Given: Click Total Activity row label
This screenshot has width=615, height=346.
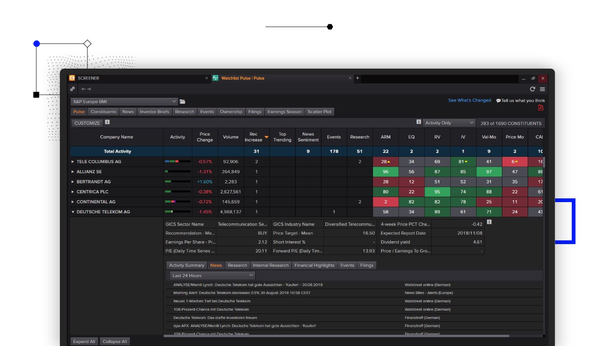Looking at the screenshot, I should pyautogui.click(x=117, y=151).
